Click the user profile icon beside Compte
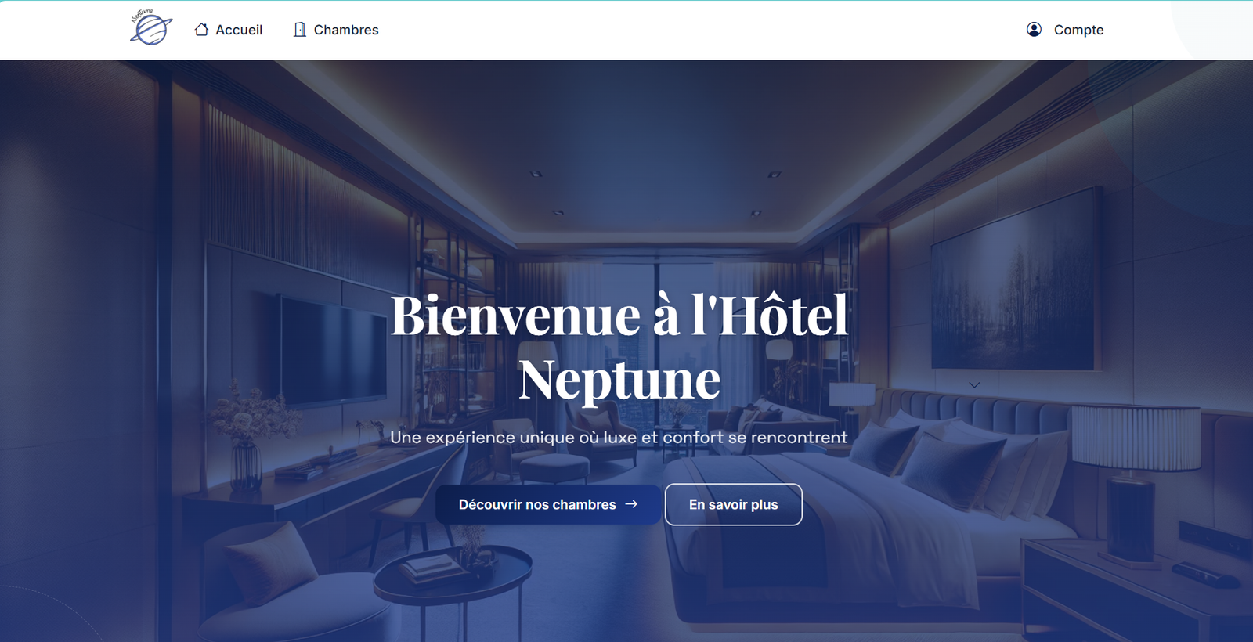The image size is (1253, 642). pos(1034,29)
